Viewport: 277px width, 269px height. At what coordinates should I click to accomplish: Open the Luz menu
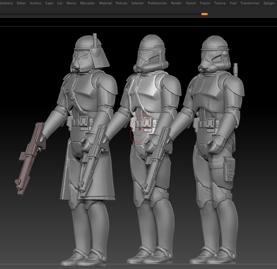(60, 3)
